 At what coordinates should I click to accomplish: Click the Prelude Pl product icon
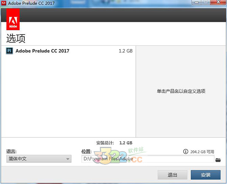point(9,51)
